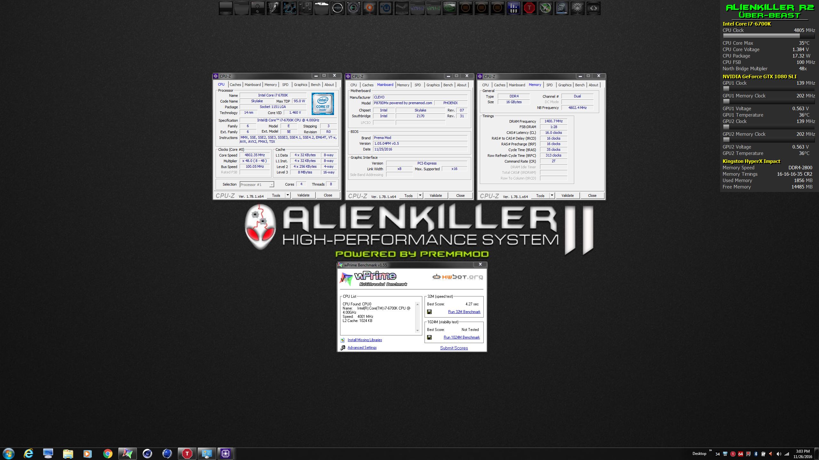Launch GPU-Z from the top dock
819x460 pixels.
tap(433, 8)
